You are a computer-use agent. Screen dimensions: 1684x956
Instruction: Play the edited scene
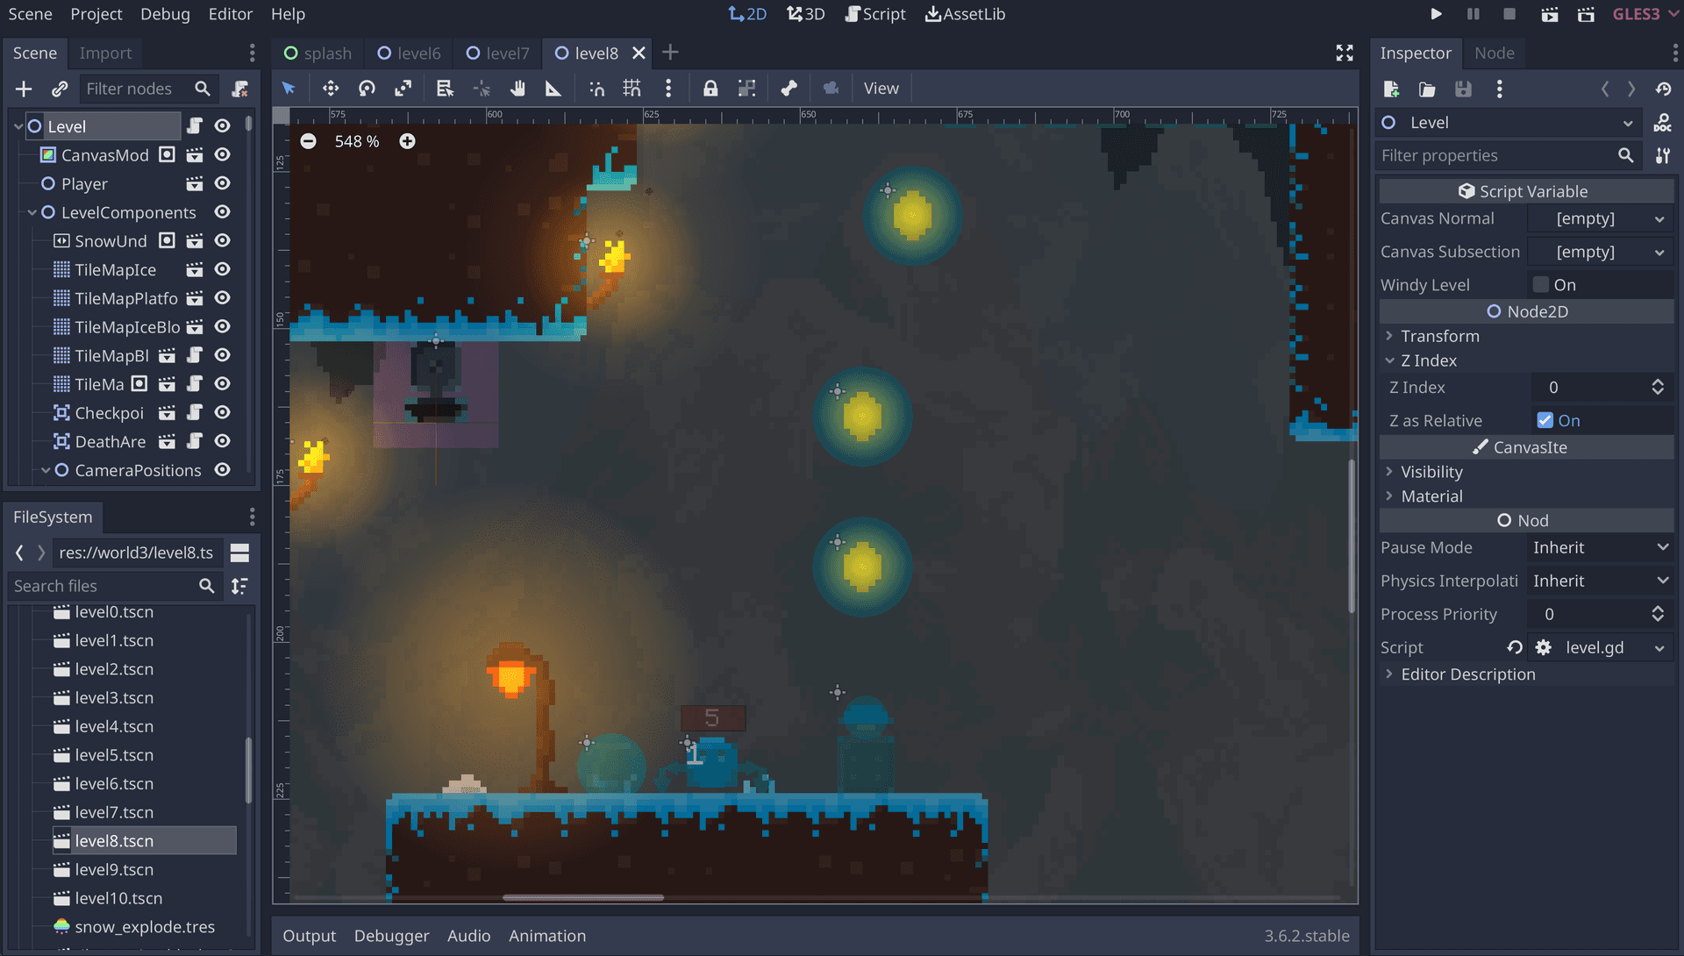tap(1550, 14)
